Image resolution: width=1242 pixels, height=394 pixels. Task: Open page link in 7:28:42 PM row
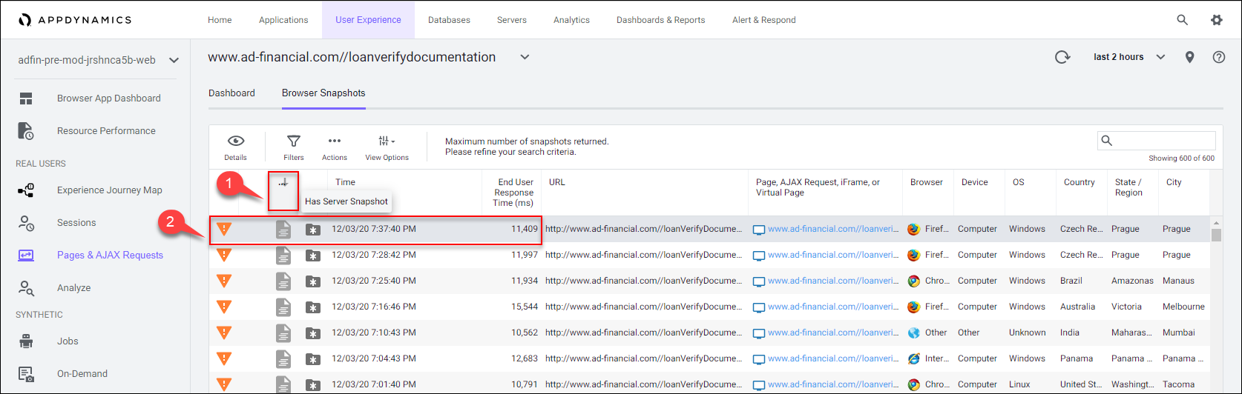(x=832, y=255)
